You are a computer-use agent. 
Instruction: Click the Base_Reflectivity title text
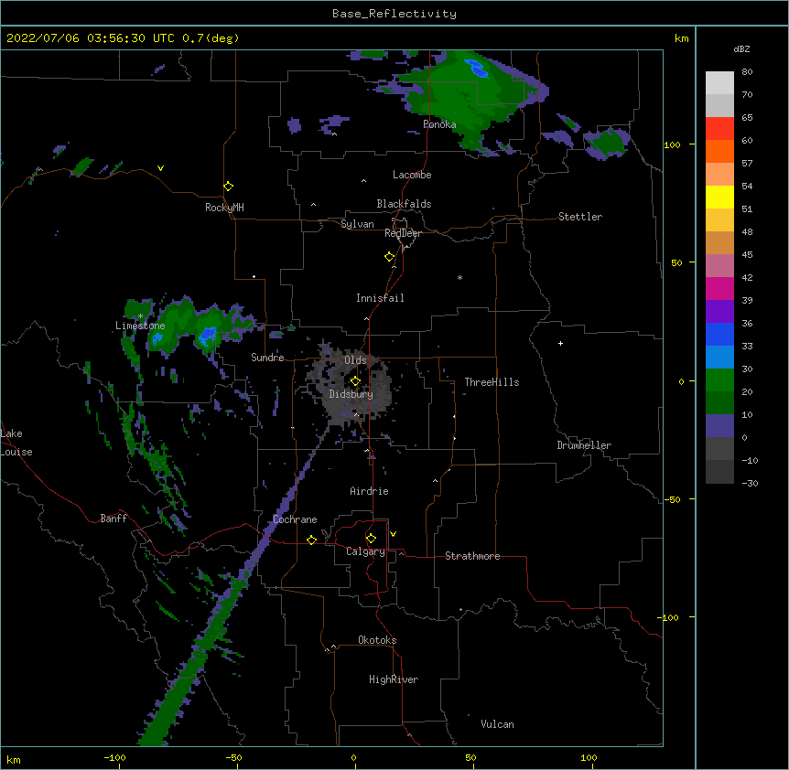(394, 14)
